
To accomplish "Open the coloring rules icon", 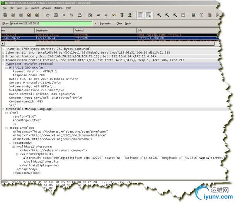I will pos(209,15).
